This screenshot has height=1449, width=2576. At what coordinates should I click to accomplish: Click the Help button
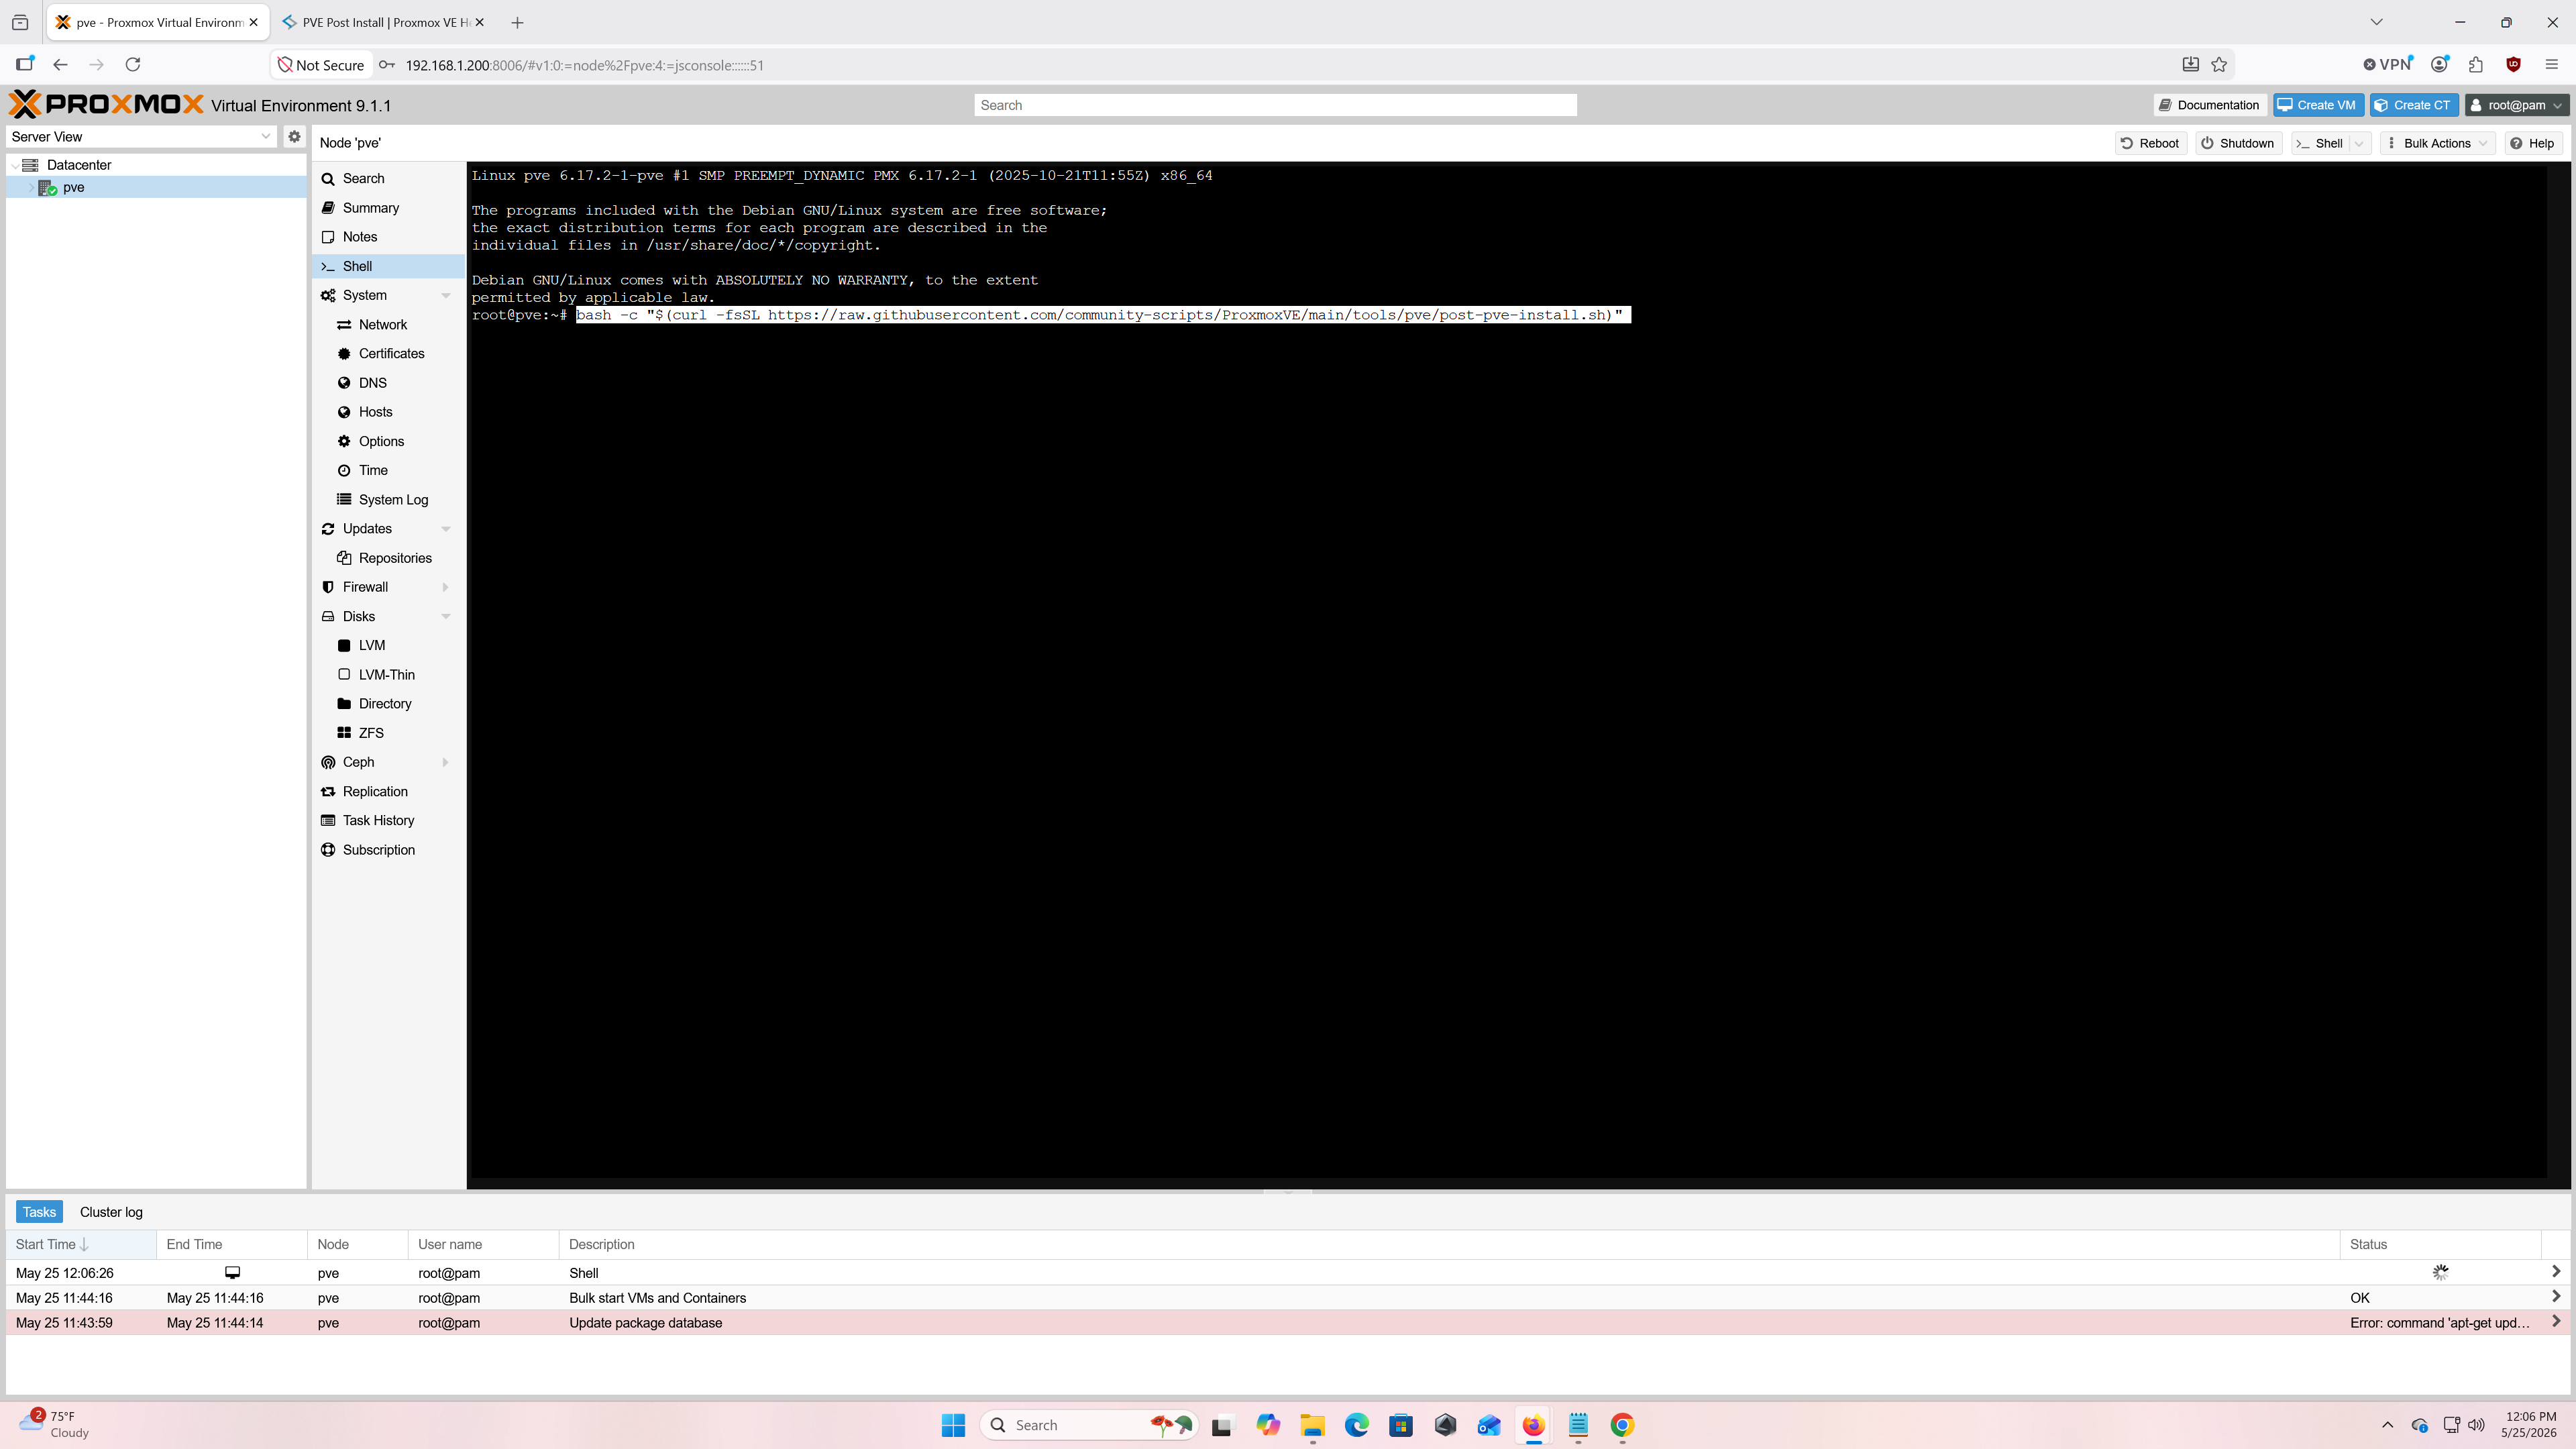[2533, 143]
